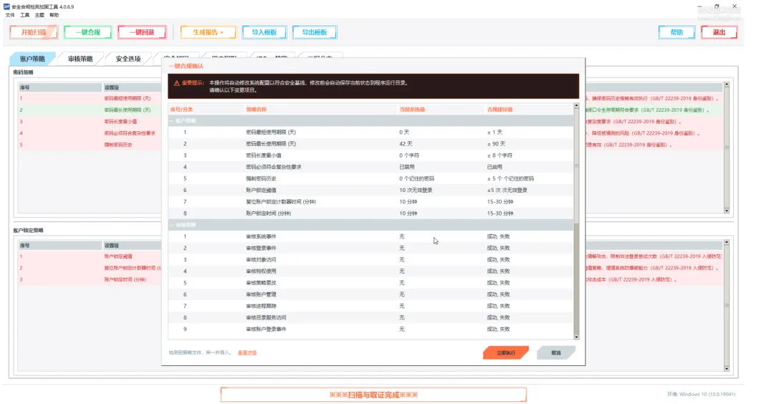The image size is (774, 404).
Task: Switch to the 审核策略 tab
Action: pyautogui.click(x=80, y=59)
